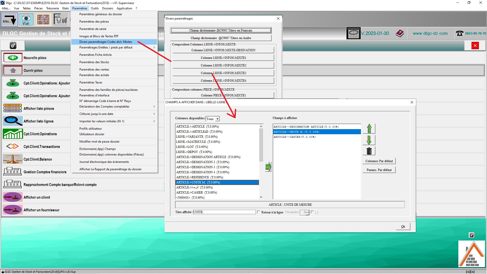Click the Ouvrir pièce house icon

(13, 71)
